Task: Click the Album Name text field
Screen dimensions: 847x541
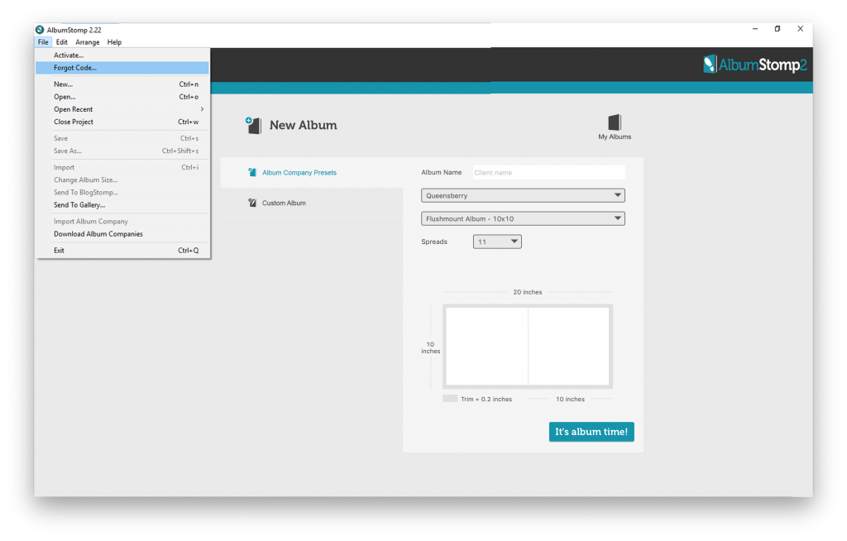Action: pos(548,172)
